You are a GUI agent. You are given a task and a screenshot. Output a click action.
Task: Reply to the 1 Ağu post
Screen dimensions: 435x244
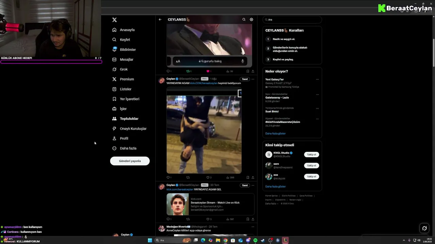click(x=169, y=177)
